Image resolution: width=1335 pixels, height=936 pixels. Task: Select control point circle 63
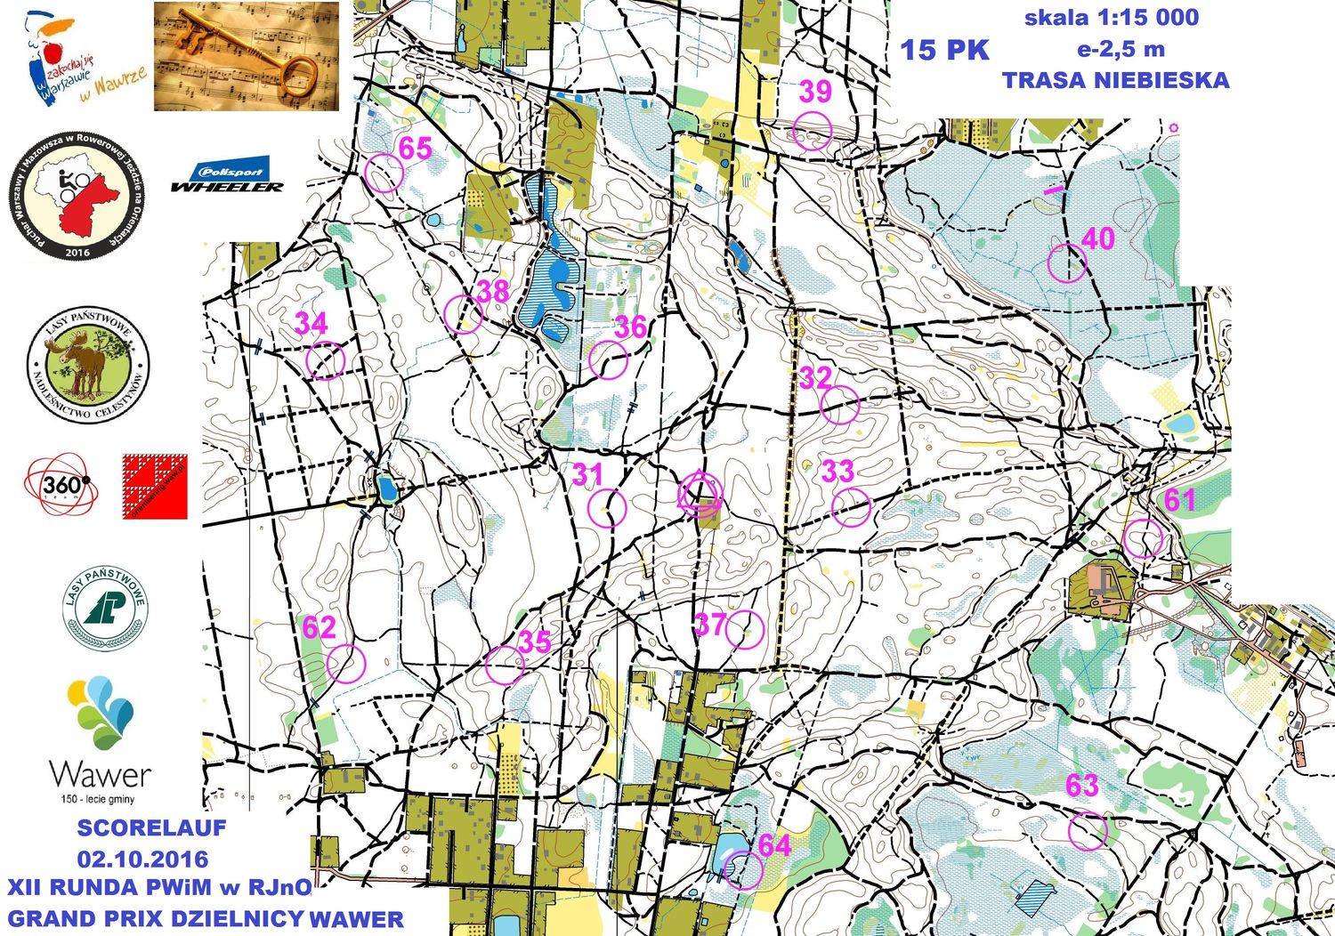(1087, 831)
